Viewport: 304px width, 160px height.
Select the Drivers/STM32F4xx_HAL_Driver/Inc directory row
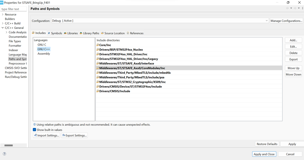click(x=189, y=54)
